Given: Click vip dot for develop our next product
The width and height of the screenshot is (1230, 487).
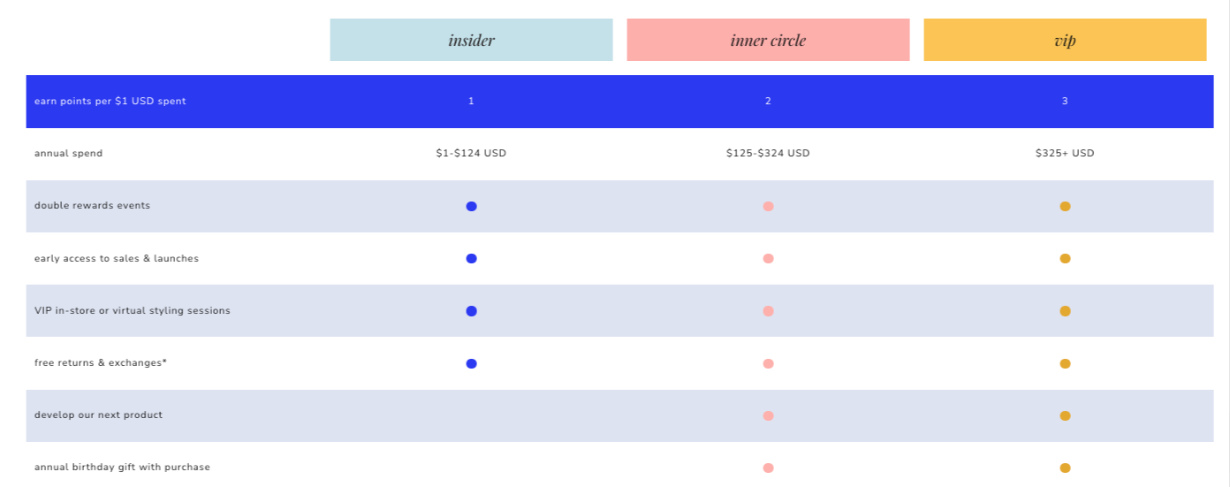Looking at the screenshot, I should pyautogui.click(x=1065, y=415).
